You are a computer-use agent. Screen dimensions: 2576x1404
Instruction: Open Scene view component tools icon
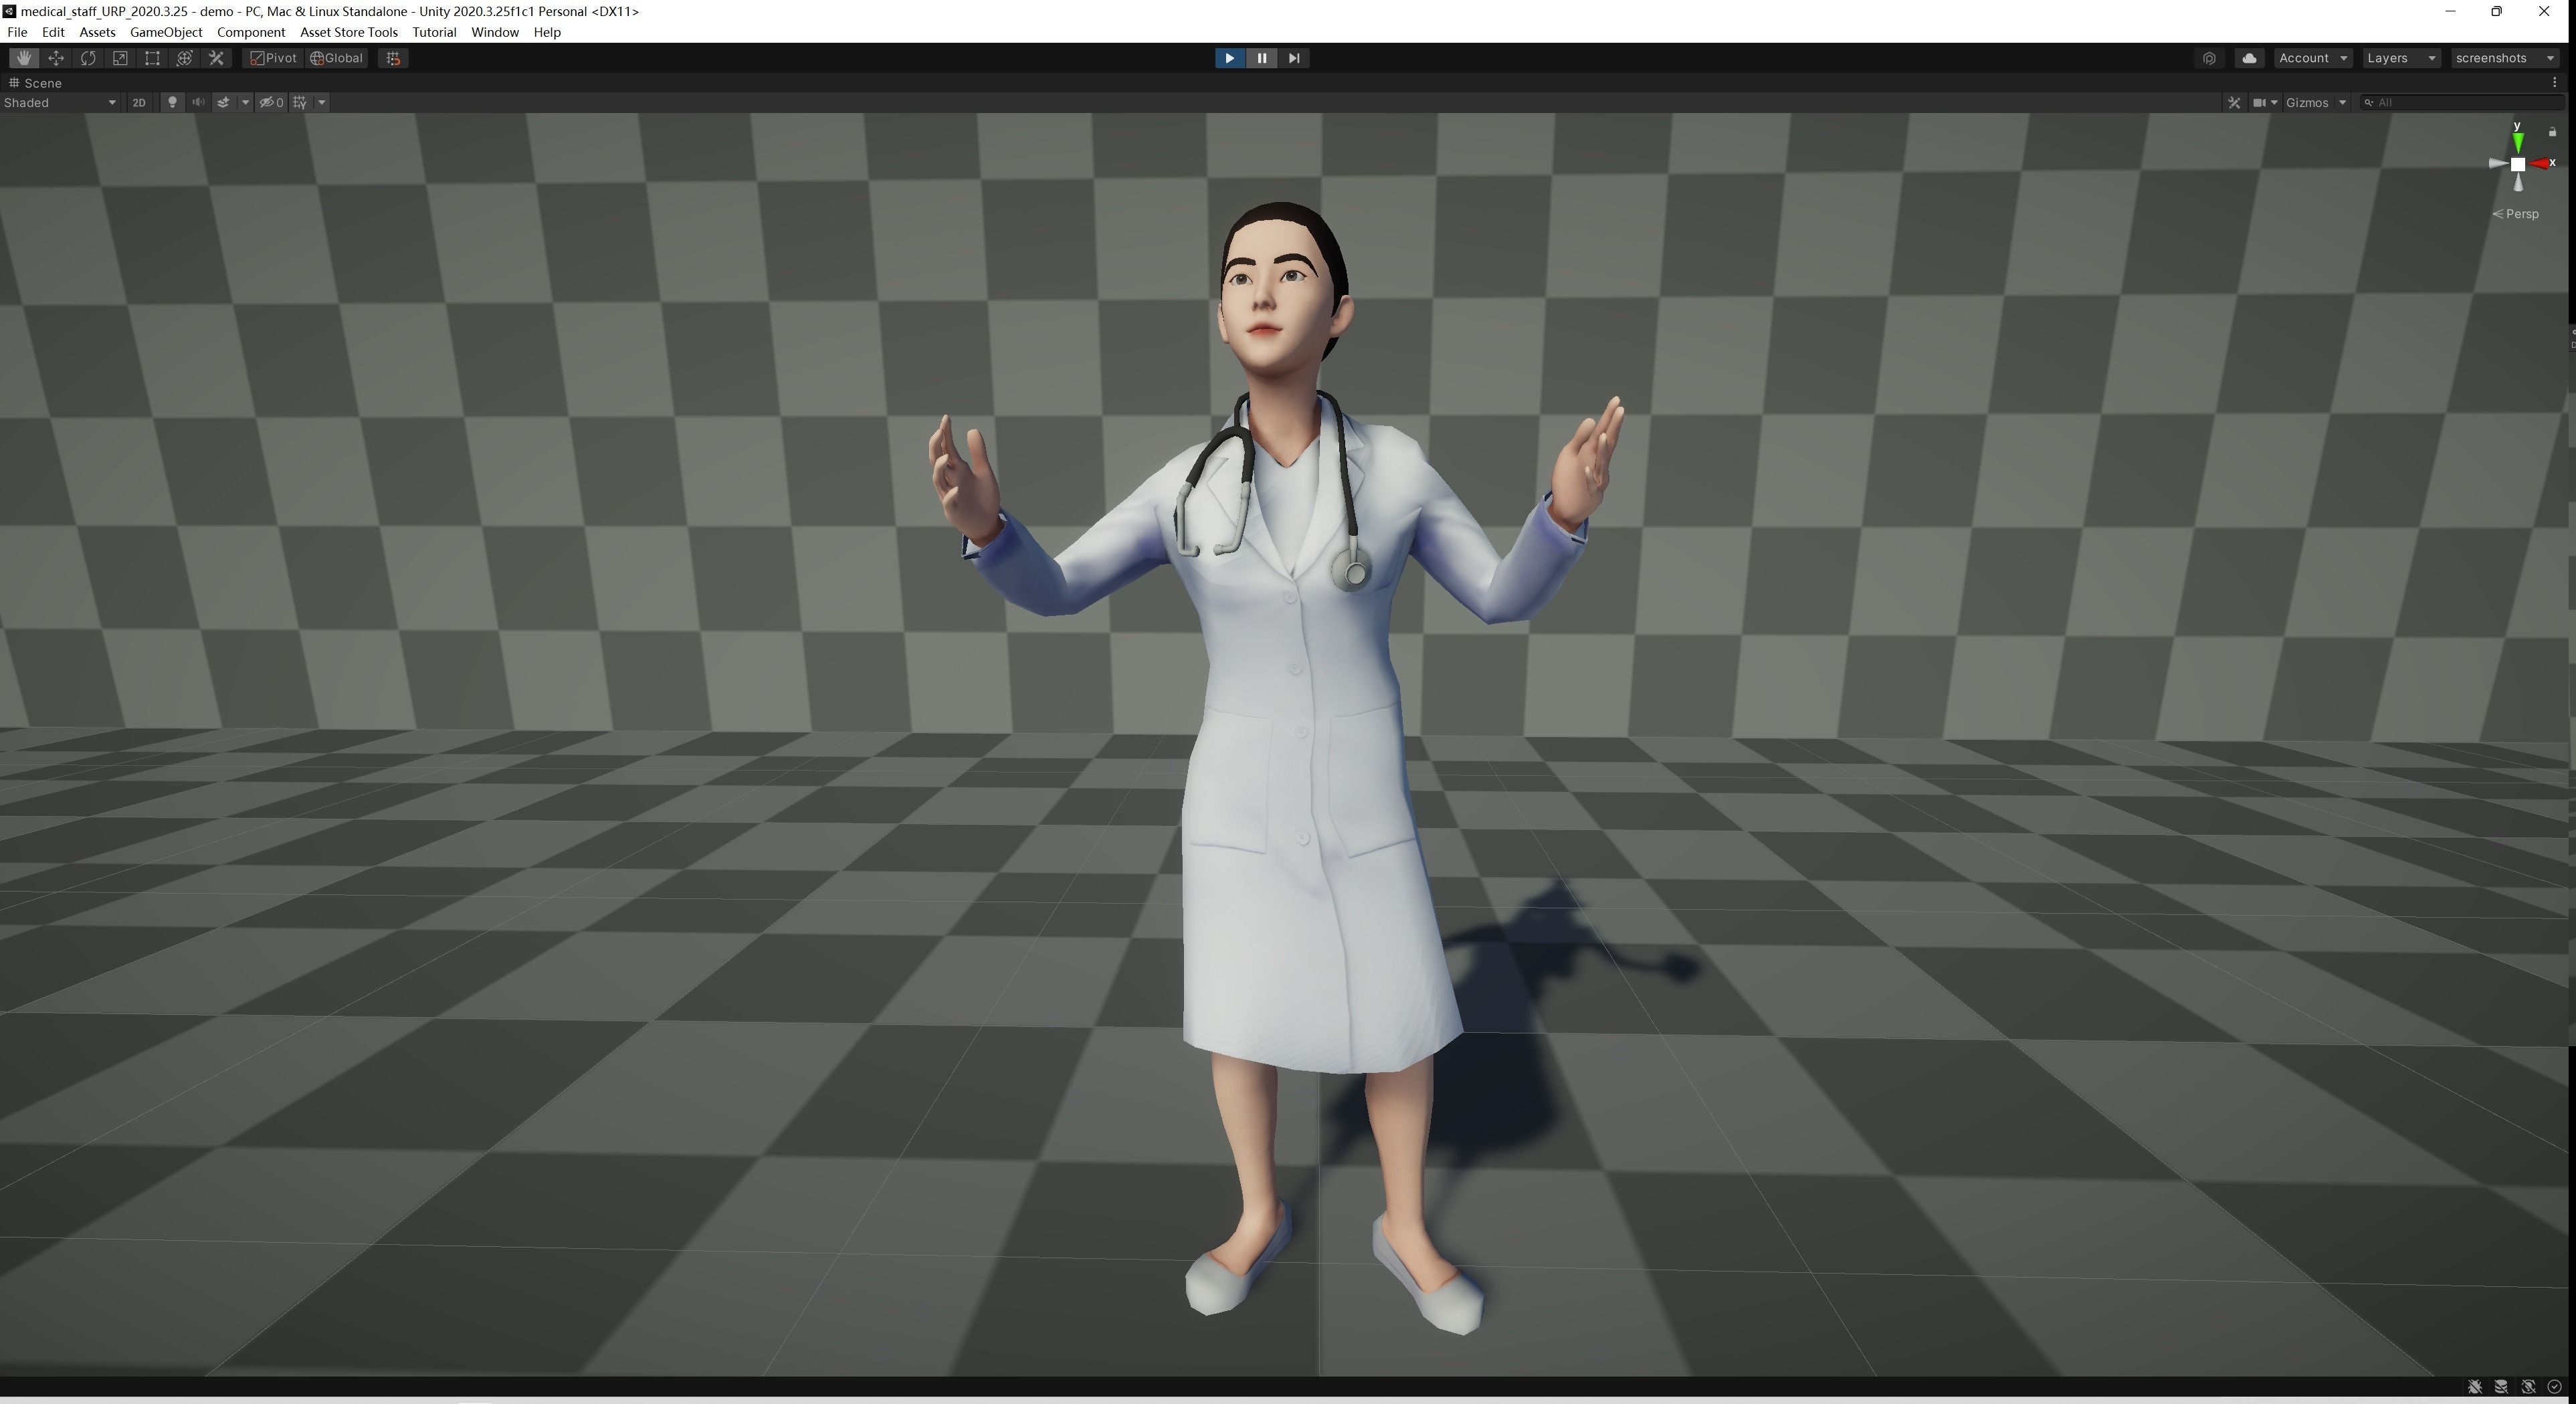pyautogui.click(x=2235, y=102)
